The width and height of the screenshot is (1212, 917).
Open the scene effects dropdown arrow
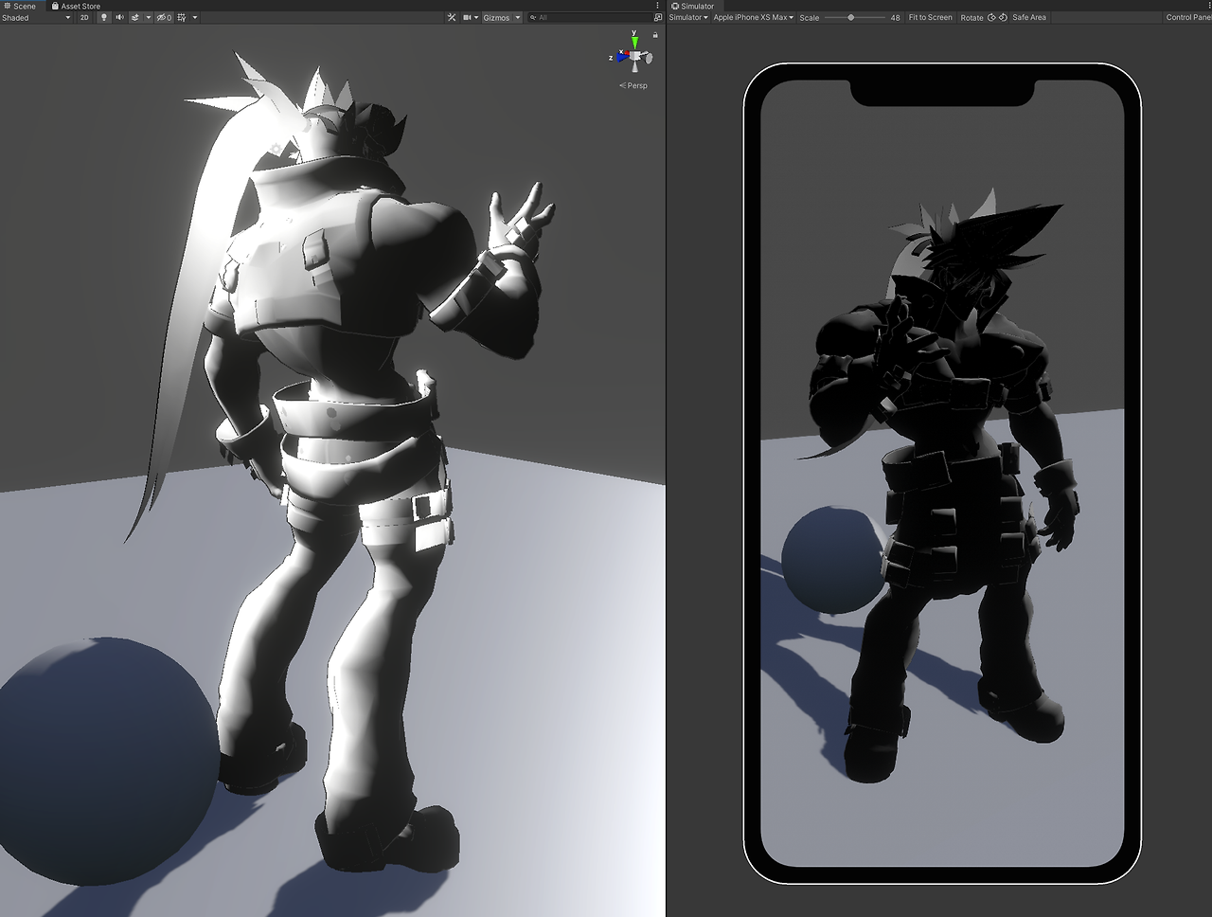(149, 18)
